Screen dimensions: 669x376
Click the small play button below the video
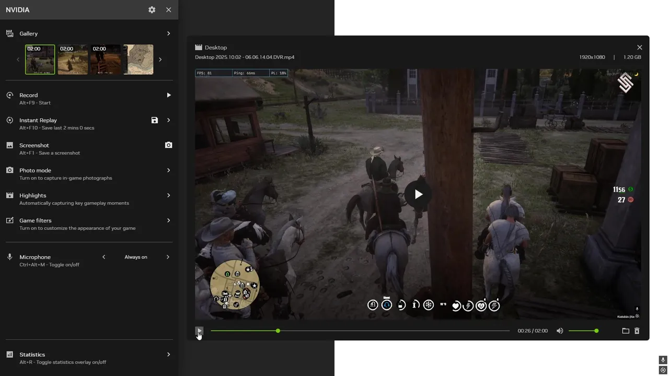pos(199,331)
